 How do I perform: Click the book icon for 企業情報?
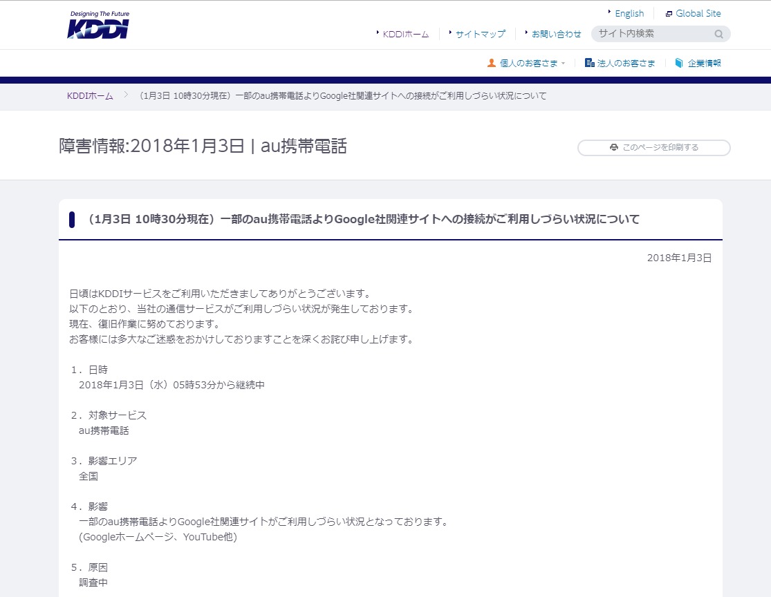[x=679, y=63]
